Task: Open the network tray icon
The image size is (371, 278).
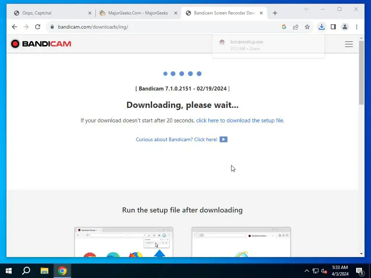Action: click(x=316, y=271)
